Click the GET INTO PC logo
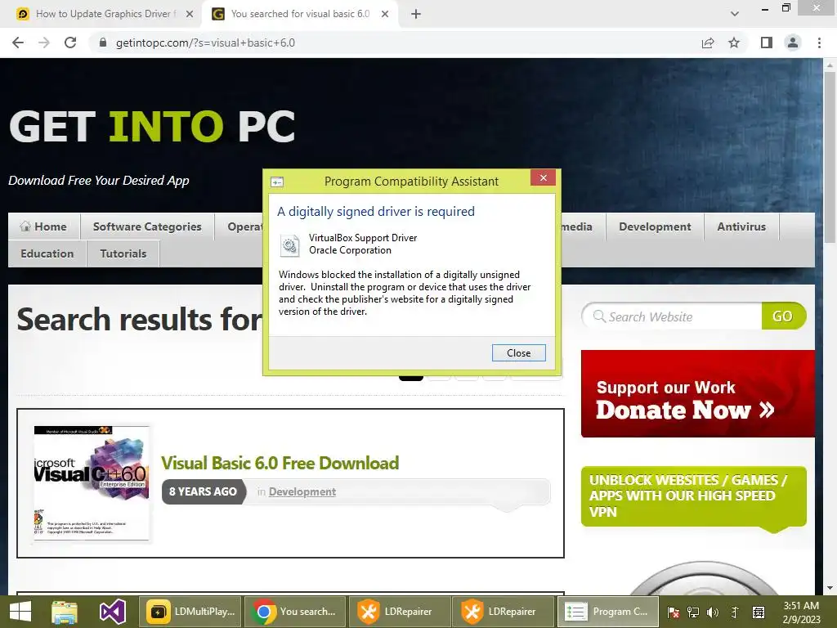 (152, 127)
